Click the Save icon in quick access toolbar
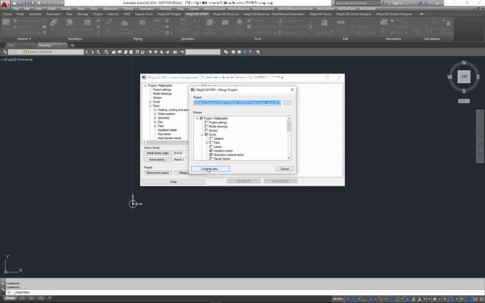The image size is (485, 303). click(x=27, y=3)
